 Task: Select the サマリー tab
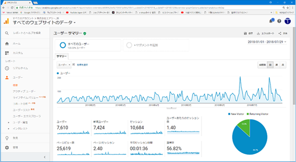coord(62,56)
